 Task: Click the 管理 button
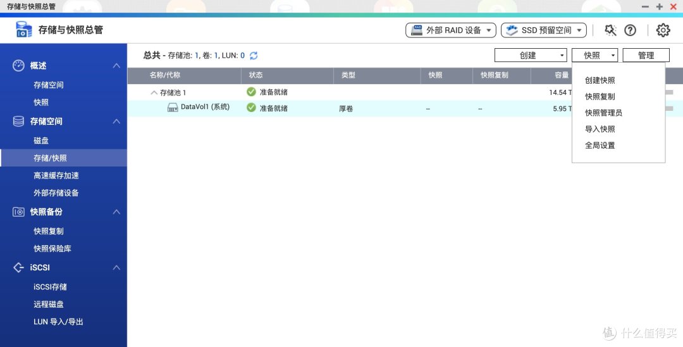click(x=646, y=56)
